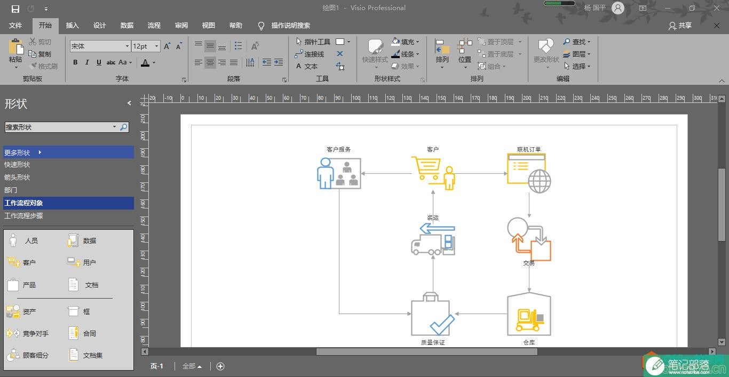The height and width of the screenshot is (377, 729).
Task: Click the 仓库 forklift shape on canvas
Action: click(529, 314)
